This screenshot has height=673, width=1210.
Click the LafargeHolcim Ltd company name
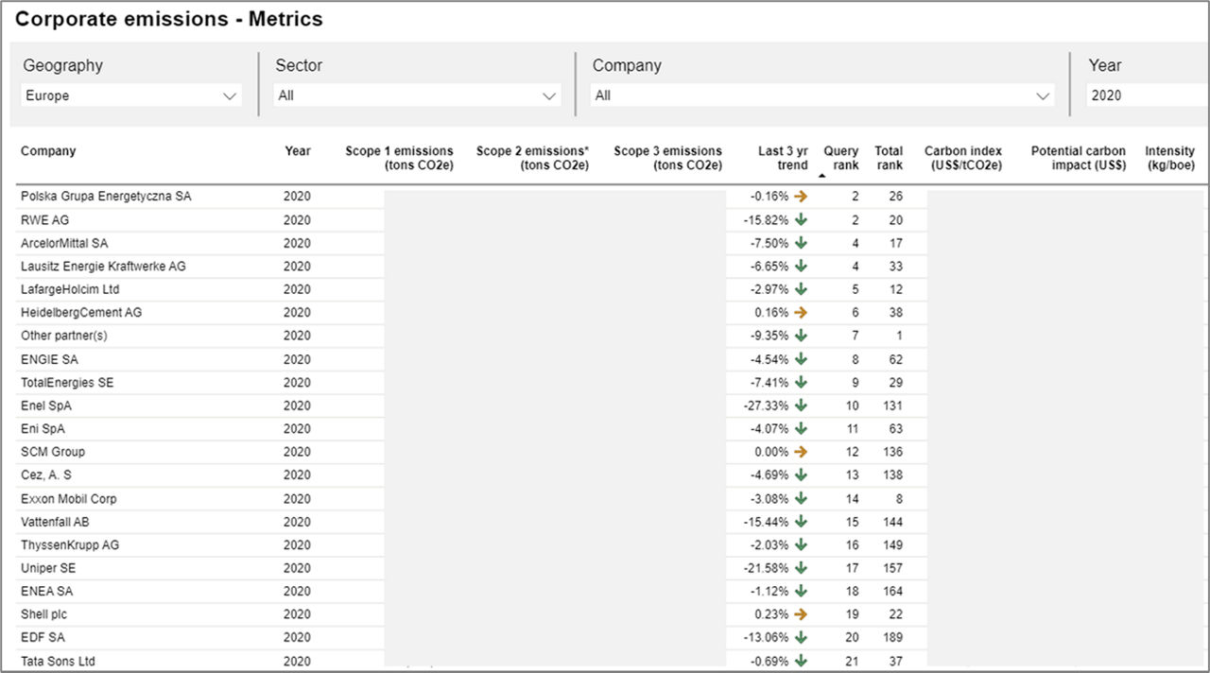(x=70, y=289)
